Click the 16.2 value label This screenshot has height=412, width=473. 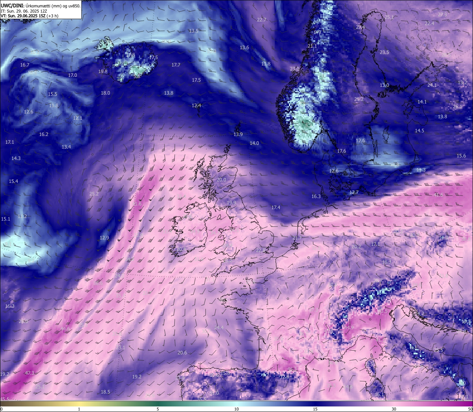[x=44, y=135]
